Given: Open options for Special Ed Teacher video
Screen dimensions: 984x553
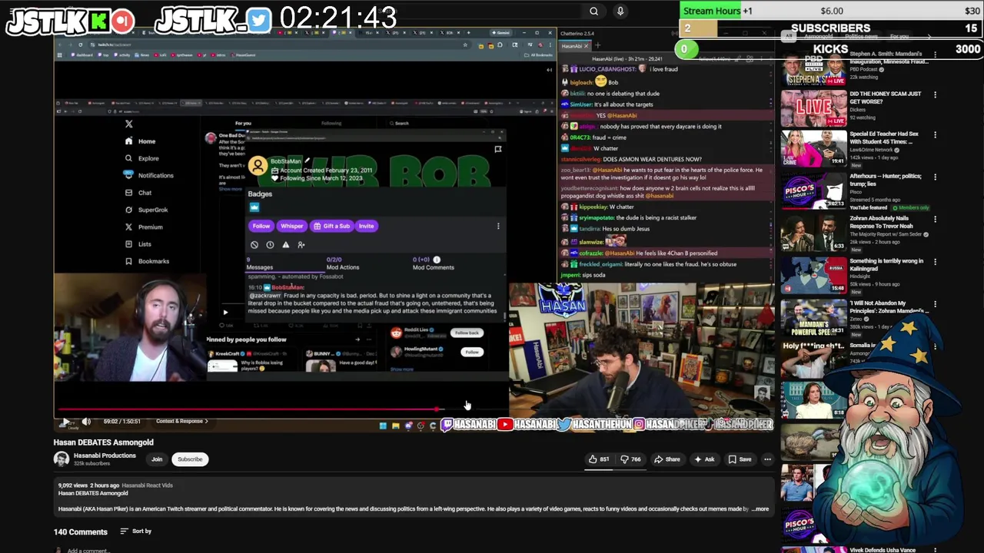Looking at the screenshot, I should click(935, 134).
